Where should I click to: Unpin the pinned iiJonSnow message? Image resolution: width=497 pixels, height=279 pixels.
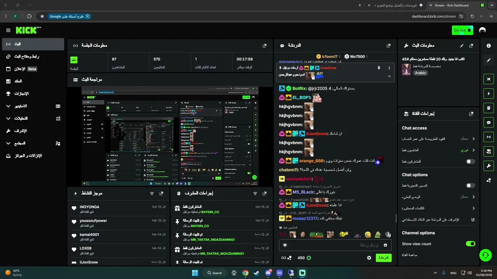(x=379, y=68)
